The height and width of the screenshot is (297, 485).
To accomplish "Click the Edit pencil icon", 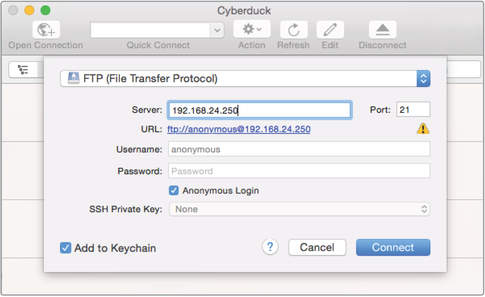I will click(330, 29).
